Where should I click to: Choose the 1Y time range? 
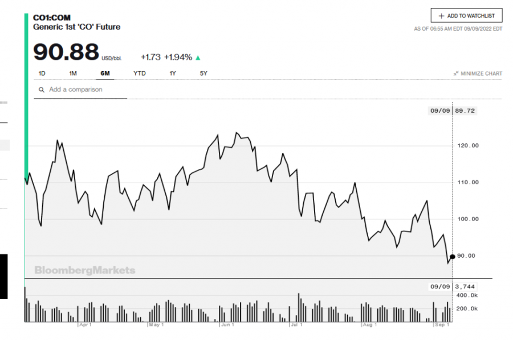click(x=173, y=73)
